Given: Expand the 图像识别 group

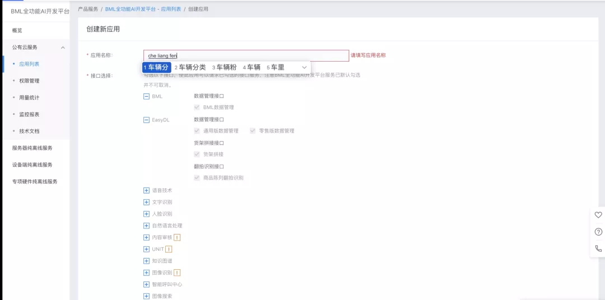Looking at the screenshot, I should [x=146, y=273].
